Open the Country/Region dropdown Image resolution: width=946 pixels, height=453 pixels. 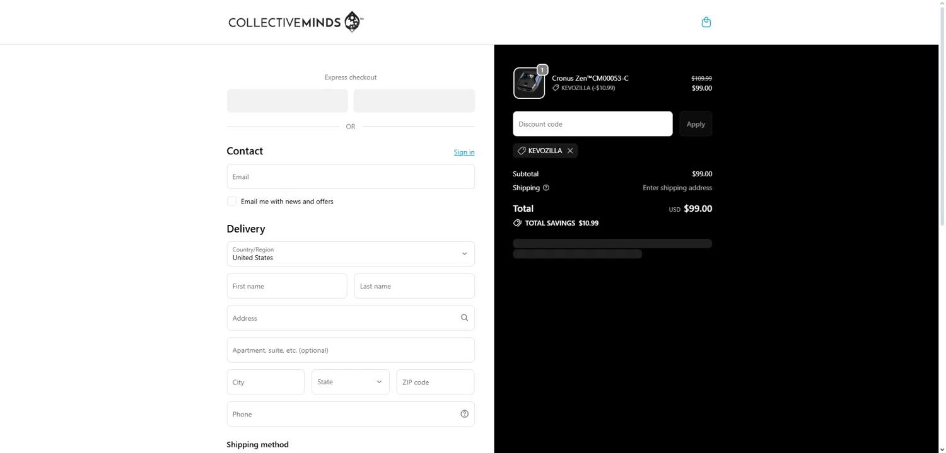click(x=351, y=254)
